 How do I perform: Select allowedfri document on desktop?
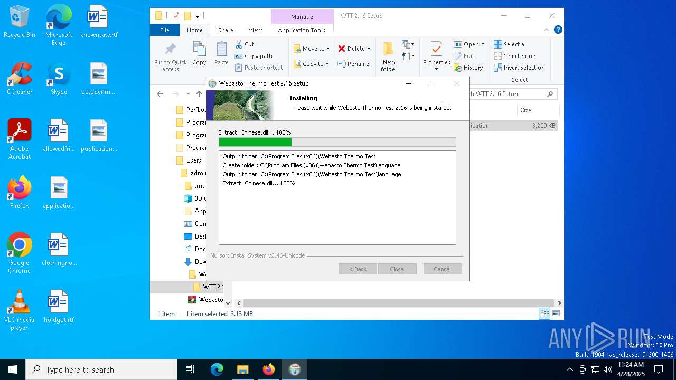[x=59, y=136]
